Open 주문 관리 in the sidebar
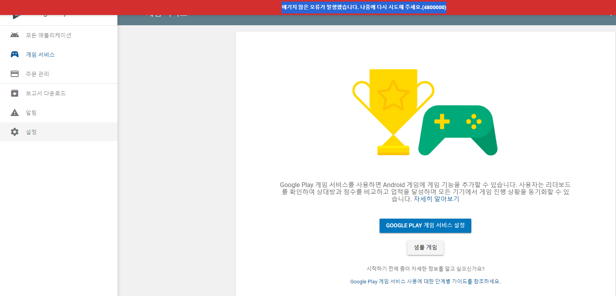616x296 pixels. pyautogui.click(x=59, y=74)
